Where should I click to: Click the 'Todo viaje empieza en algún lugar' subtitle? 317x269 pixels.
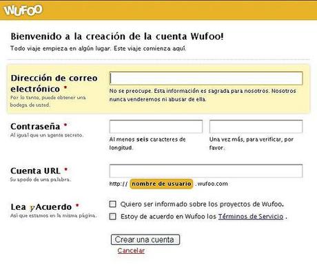[99, 49]
